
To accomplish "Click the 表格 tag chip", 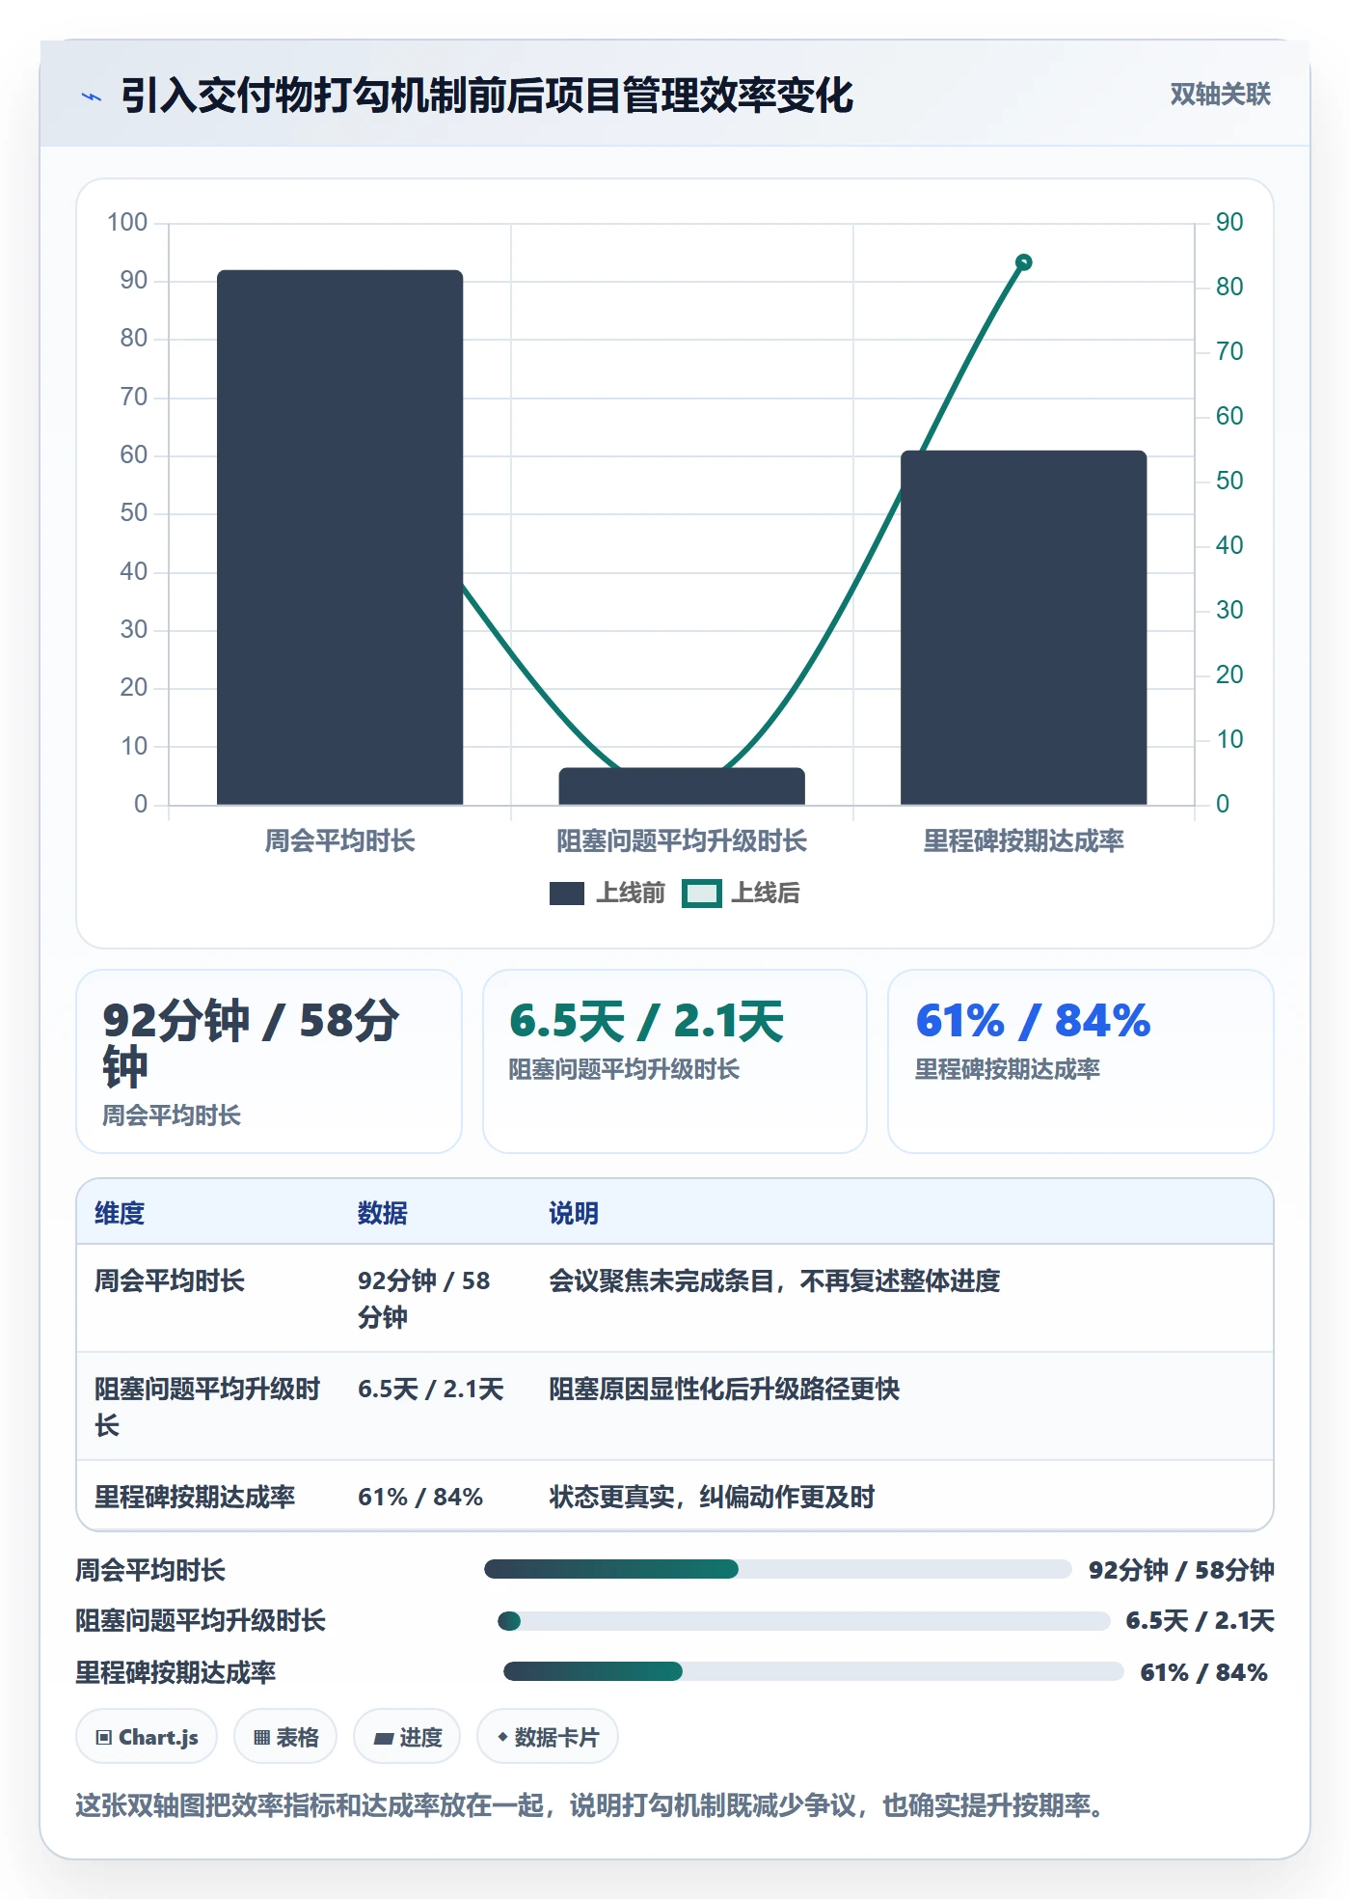I will (285, 1737).
